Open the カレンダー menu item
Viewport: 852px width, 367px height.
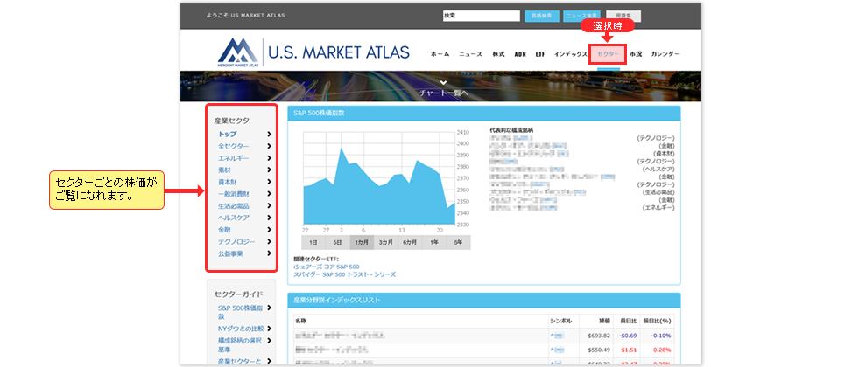tap(665, 54)
